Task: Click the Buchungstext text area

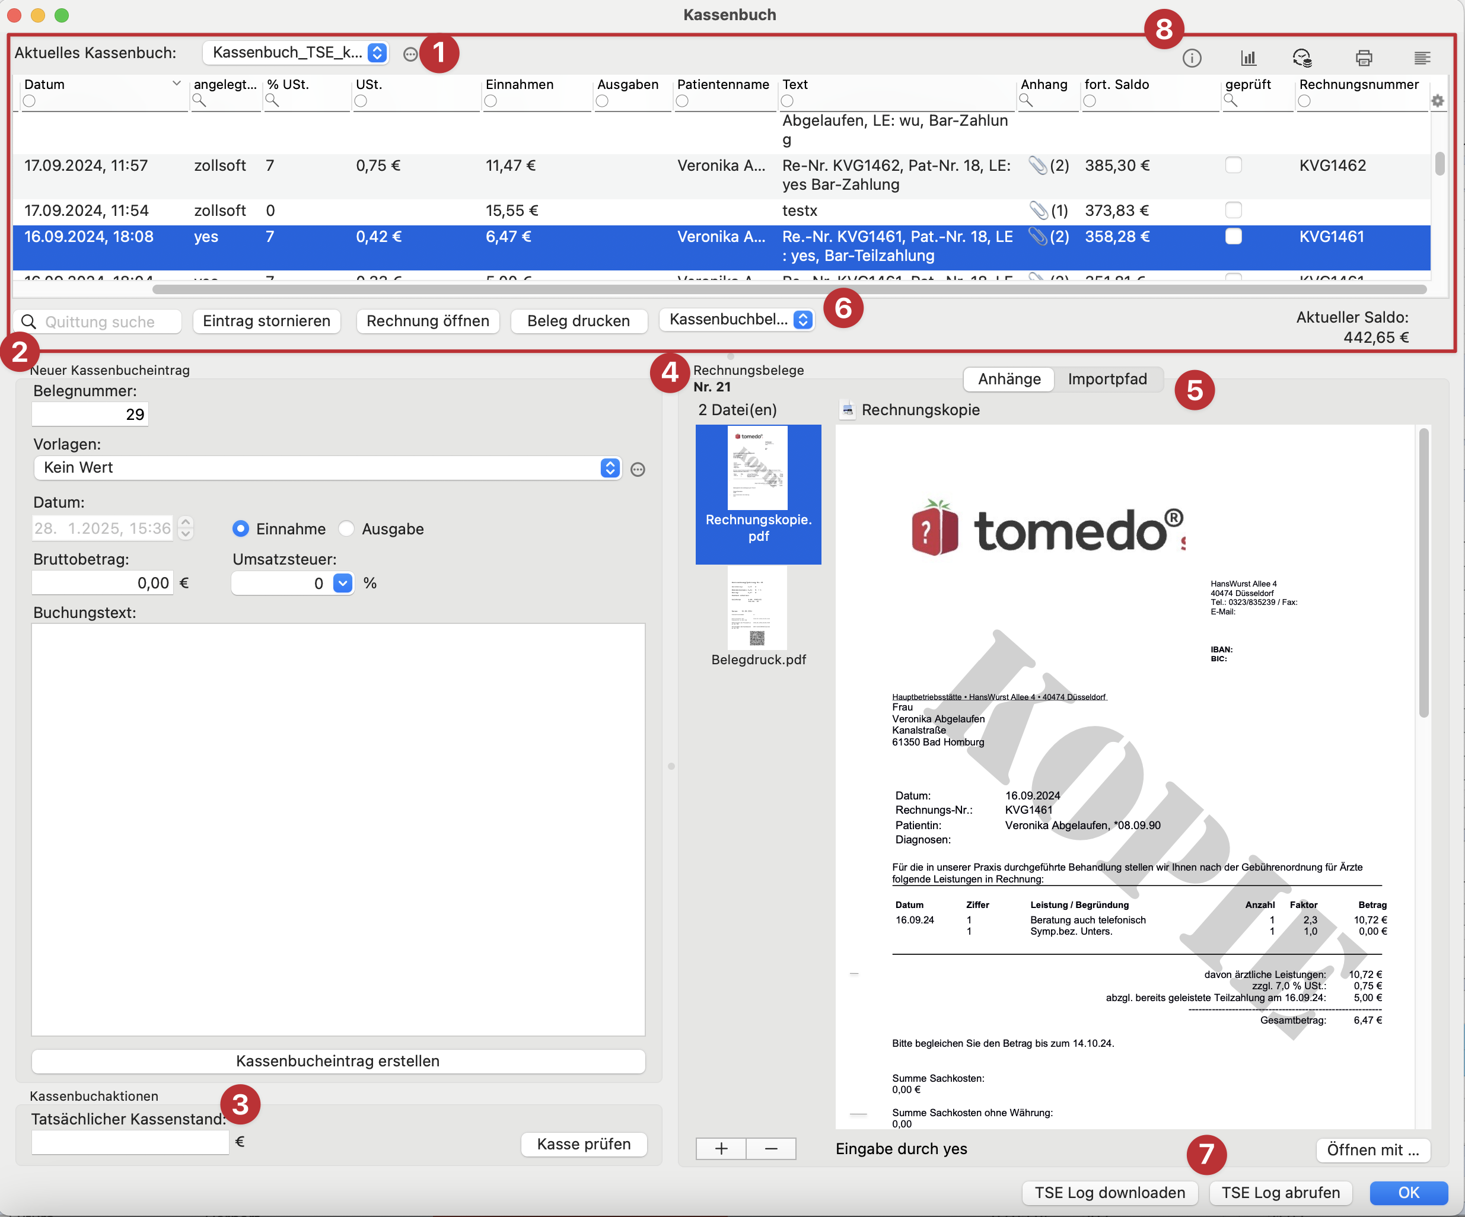Action: (x=338, y=830)
